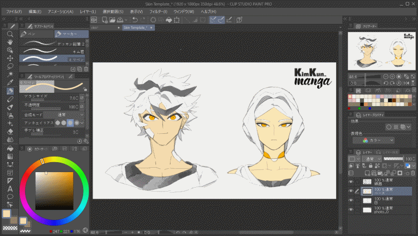Click the Text tool icon
Viewport: 418px width, 236px height.
tap(10, 188)
